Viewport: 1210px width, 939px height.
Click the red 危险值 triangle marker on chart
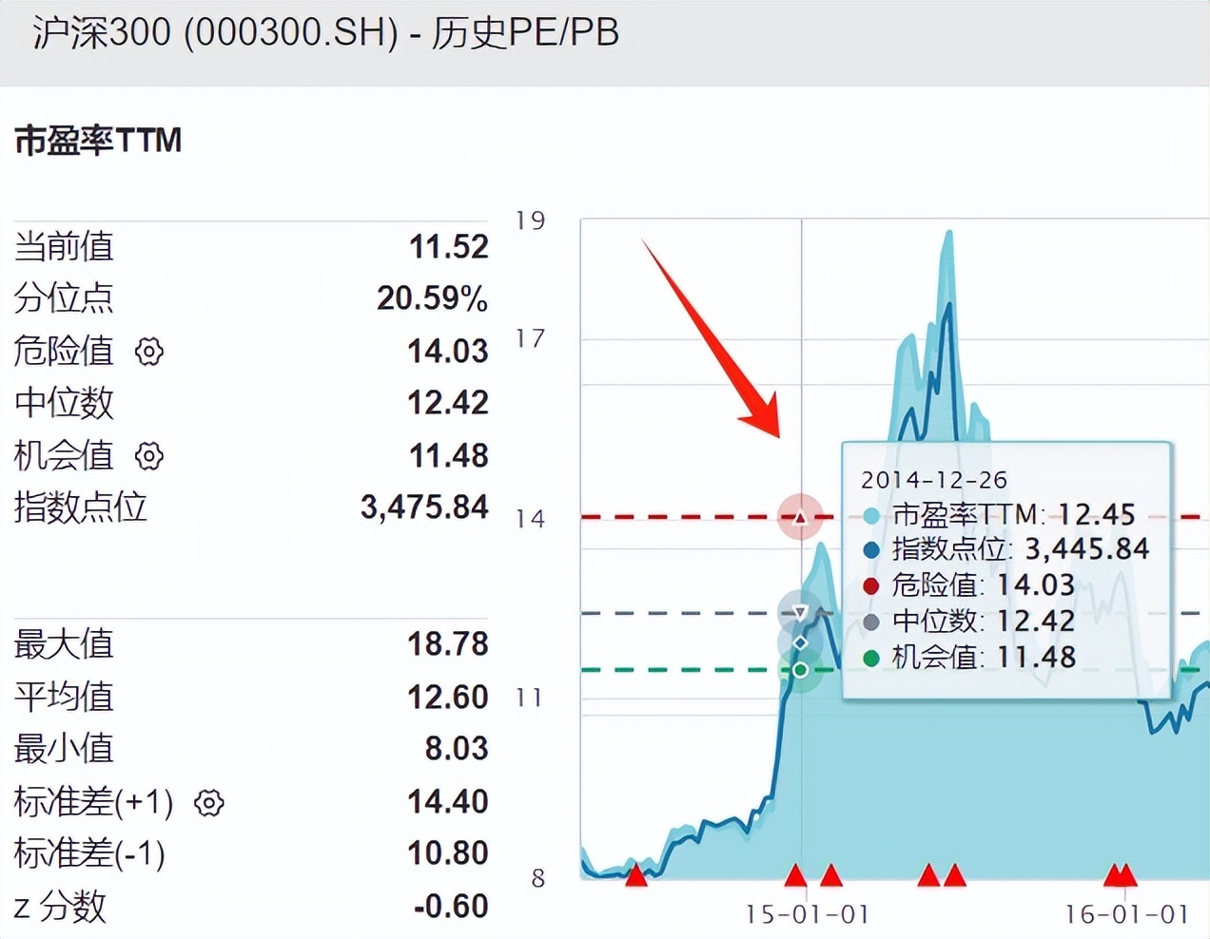click(800, 517)
